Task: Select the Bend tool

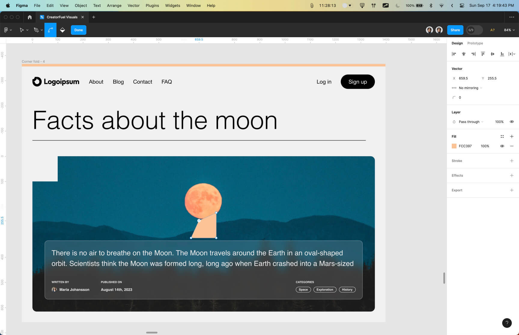Action: pos(50,30)
